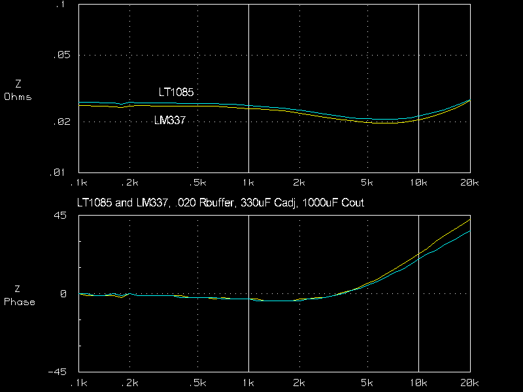
Task: Click '5k' under the Ohms plot
Action: point(367,183)
